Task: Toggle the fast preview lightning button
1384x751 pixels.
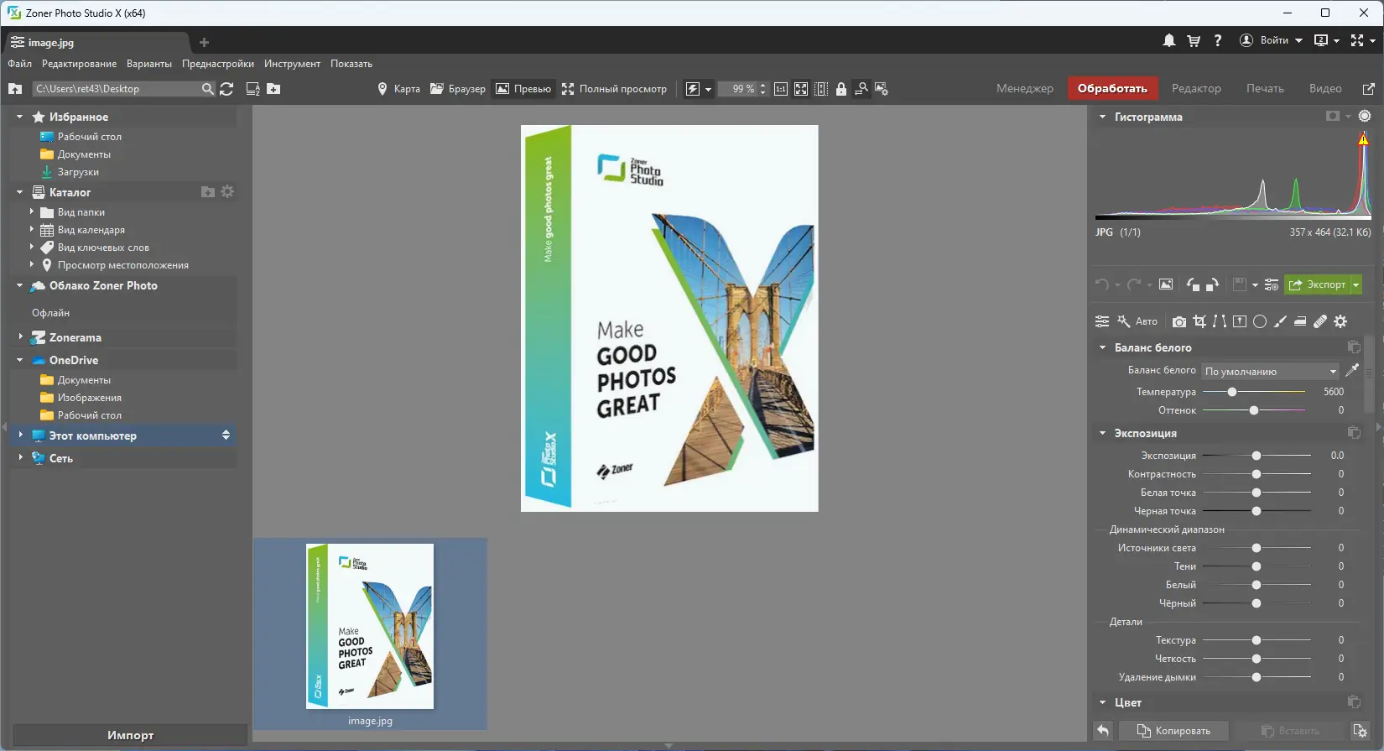Action: (693, 89)
